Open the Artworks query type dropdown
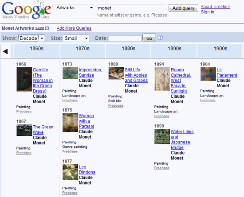The height and width of the screenshot is (197, 244). pyautogui.click(x=75, y=8)
